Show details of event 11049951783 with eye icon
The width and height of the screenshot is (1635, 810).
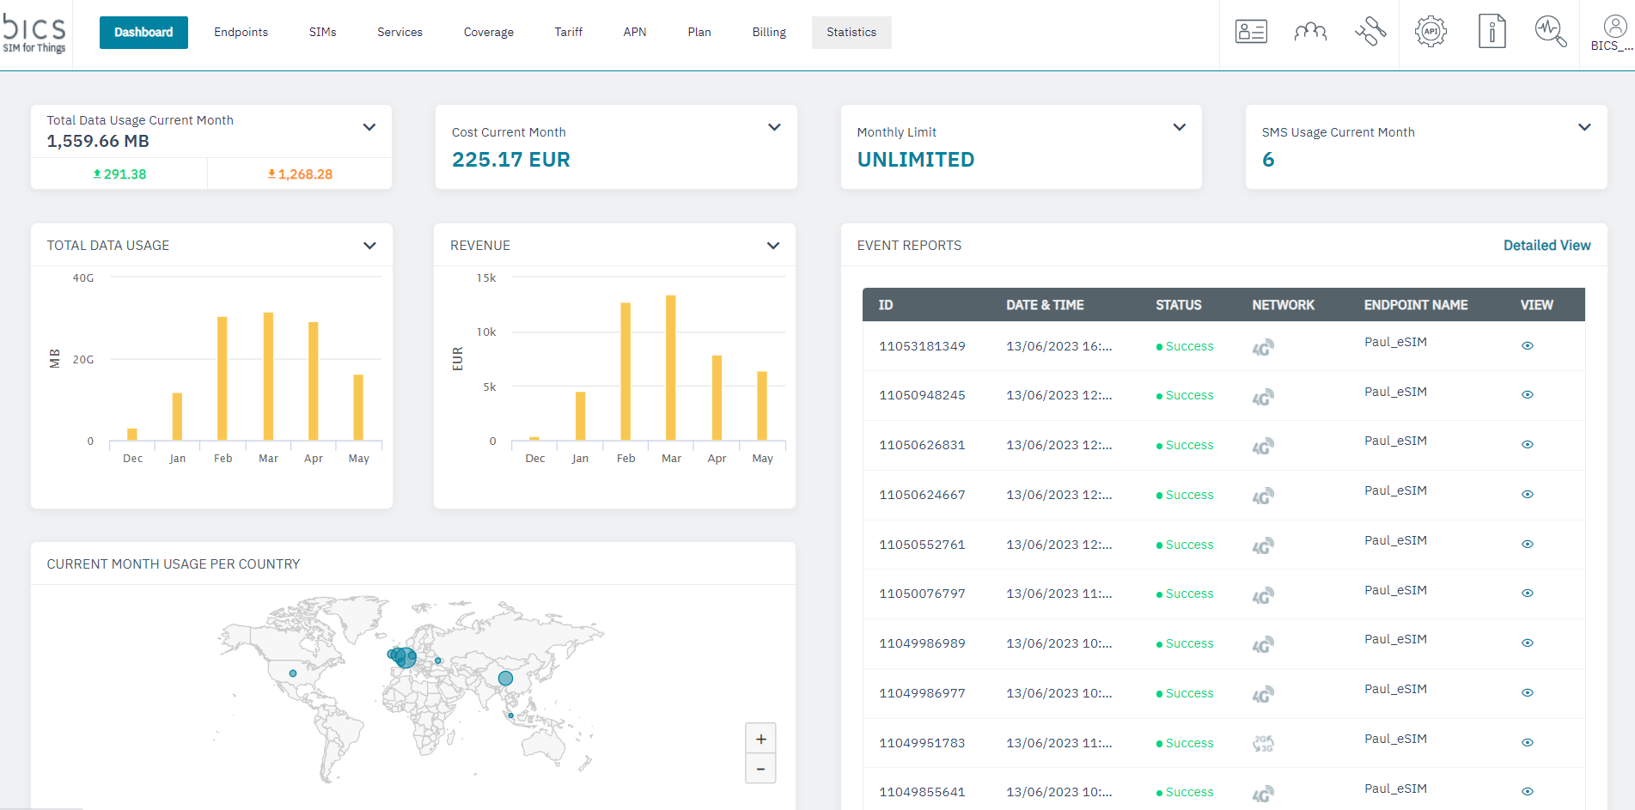tap(1527, 742)
